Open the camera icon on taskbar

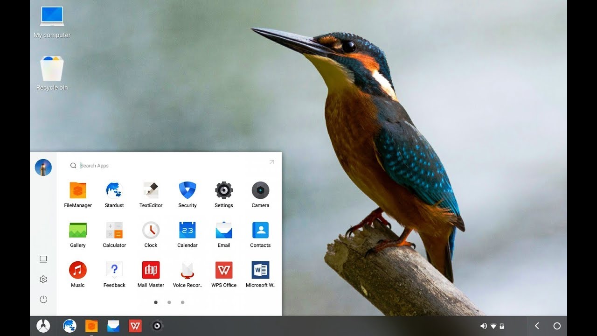(x=157, y=326)
